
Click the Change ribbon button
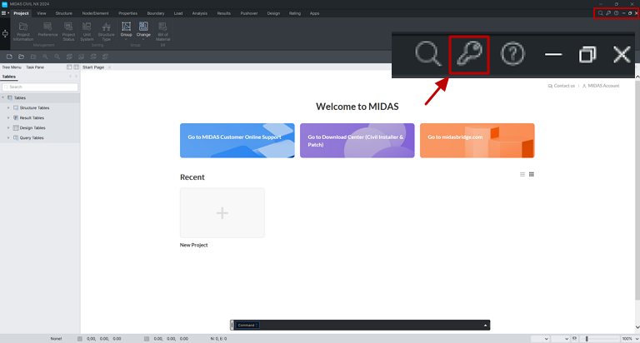143,29
